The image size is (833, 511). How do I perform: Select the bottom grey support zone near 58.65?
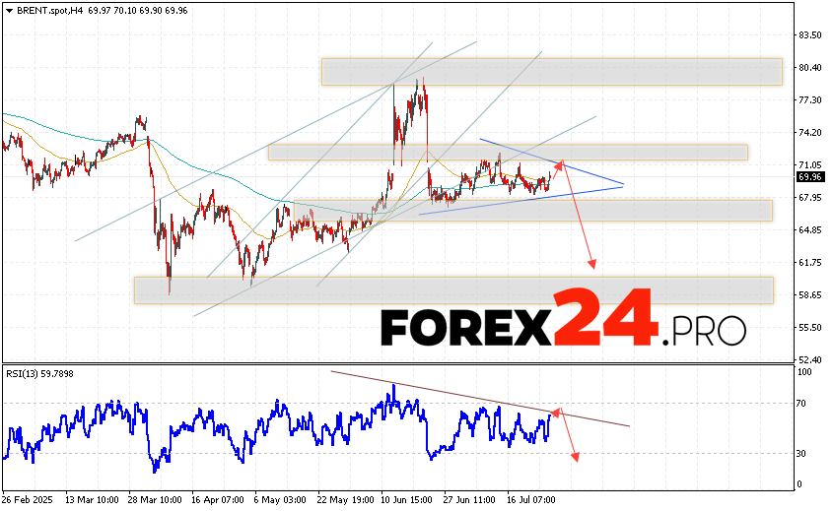453,289
